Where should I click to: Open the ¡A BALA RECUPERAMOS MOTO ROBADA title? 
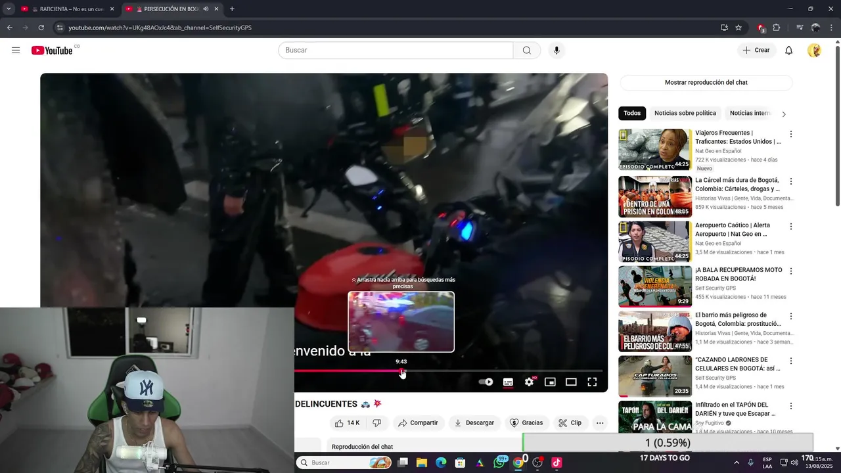click(739, 274)
